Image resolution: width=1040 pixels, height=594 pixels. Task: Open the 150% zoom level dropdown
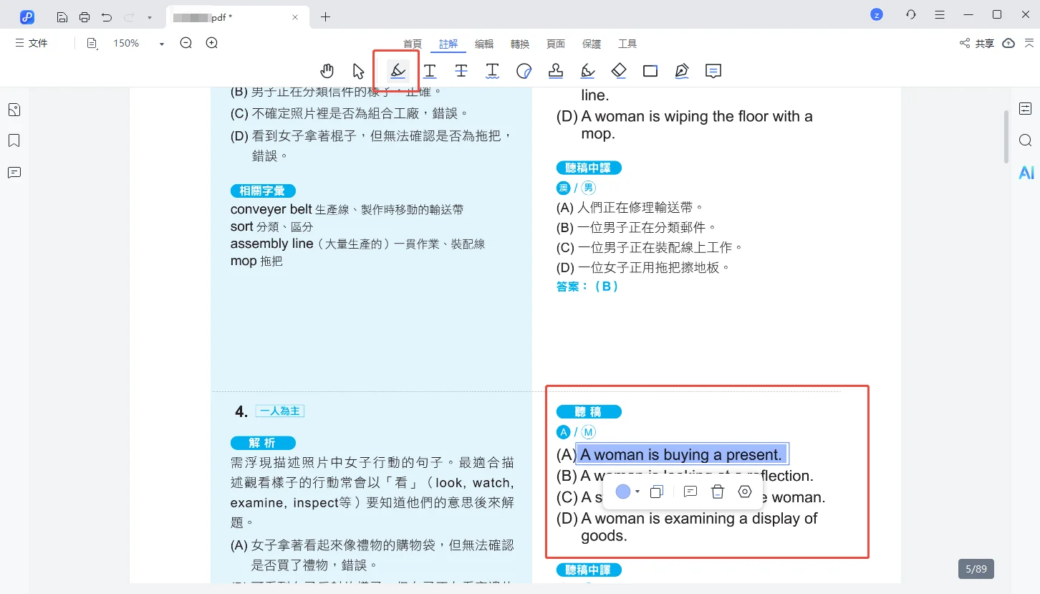pyautogui.click(x=161, y=44)
